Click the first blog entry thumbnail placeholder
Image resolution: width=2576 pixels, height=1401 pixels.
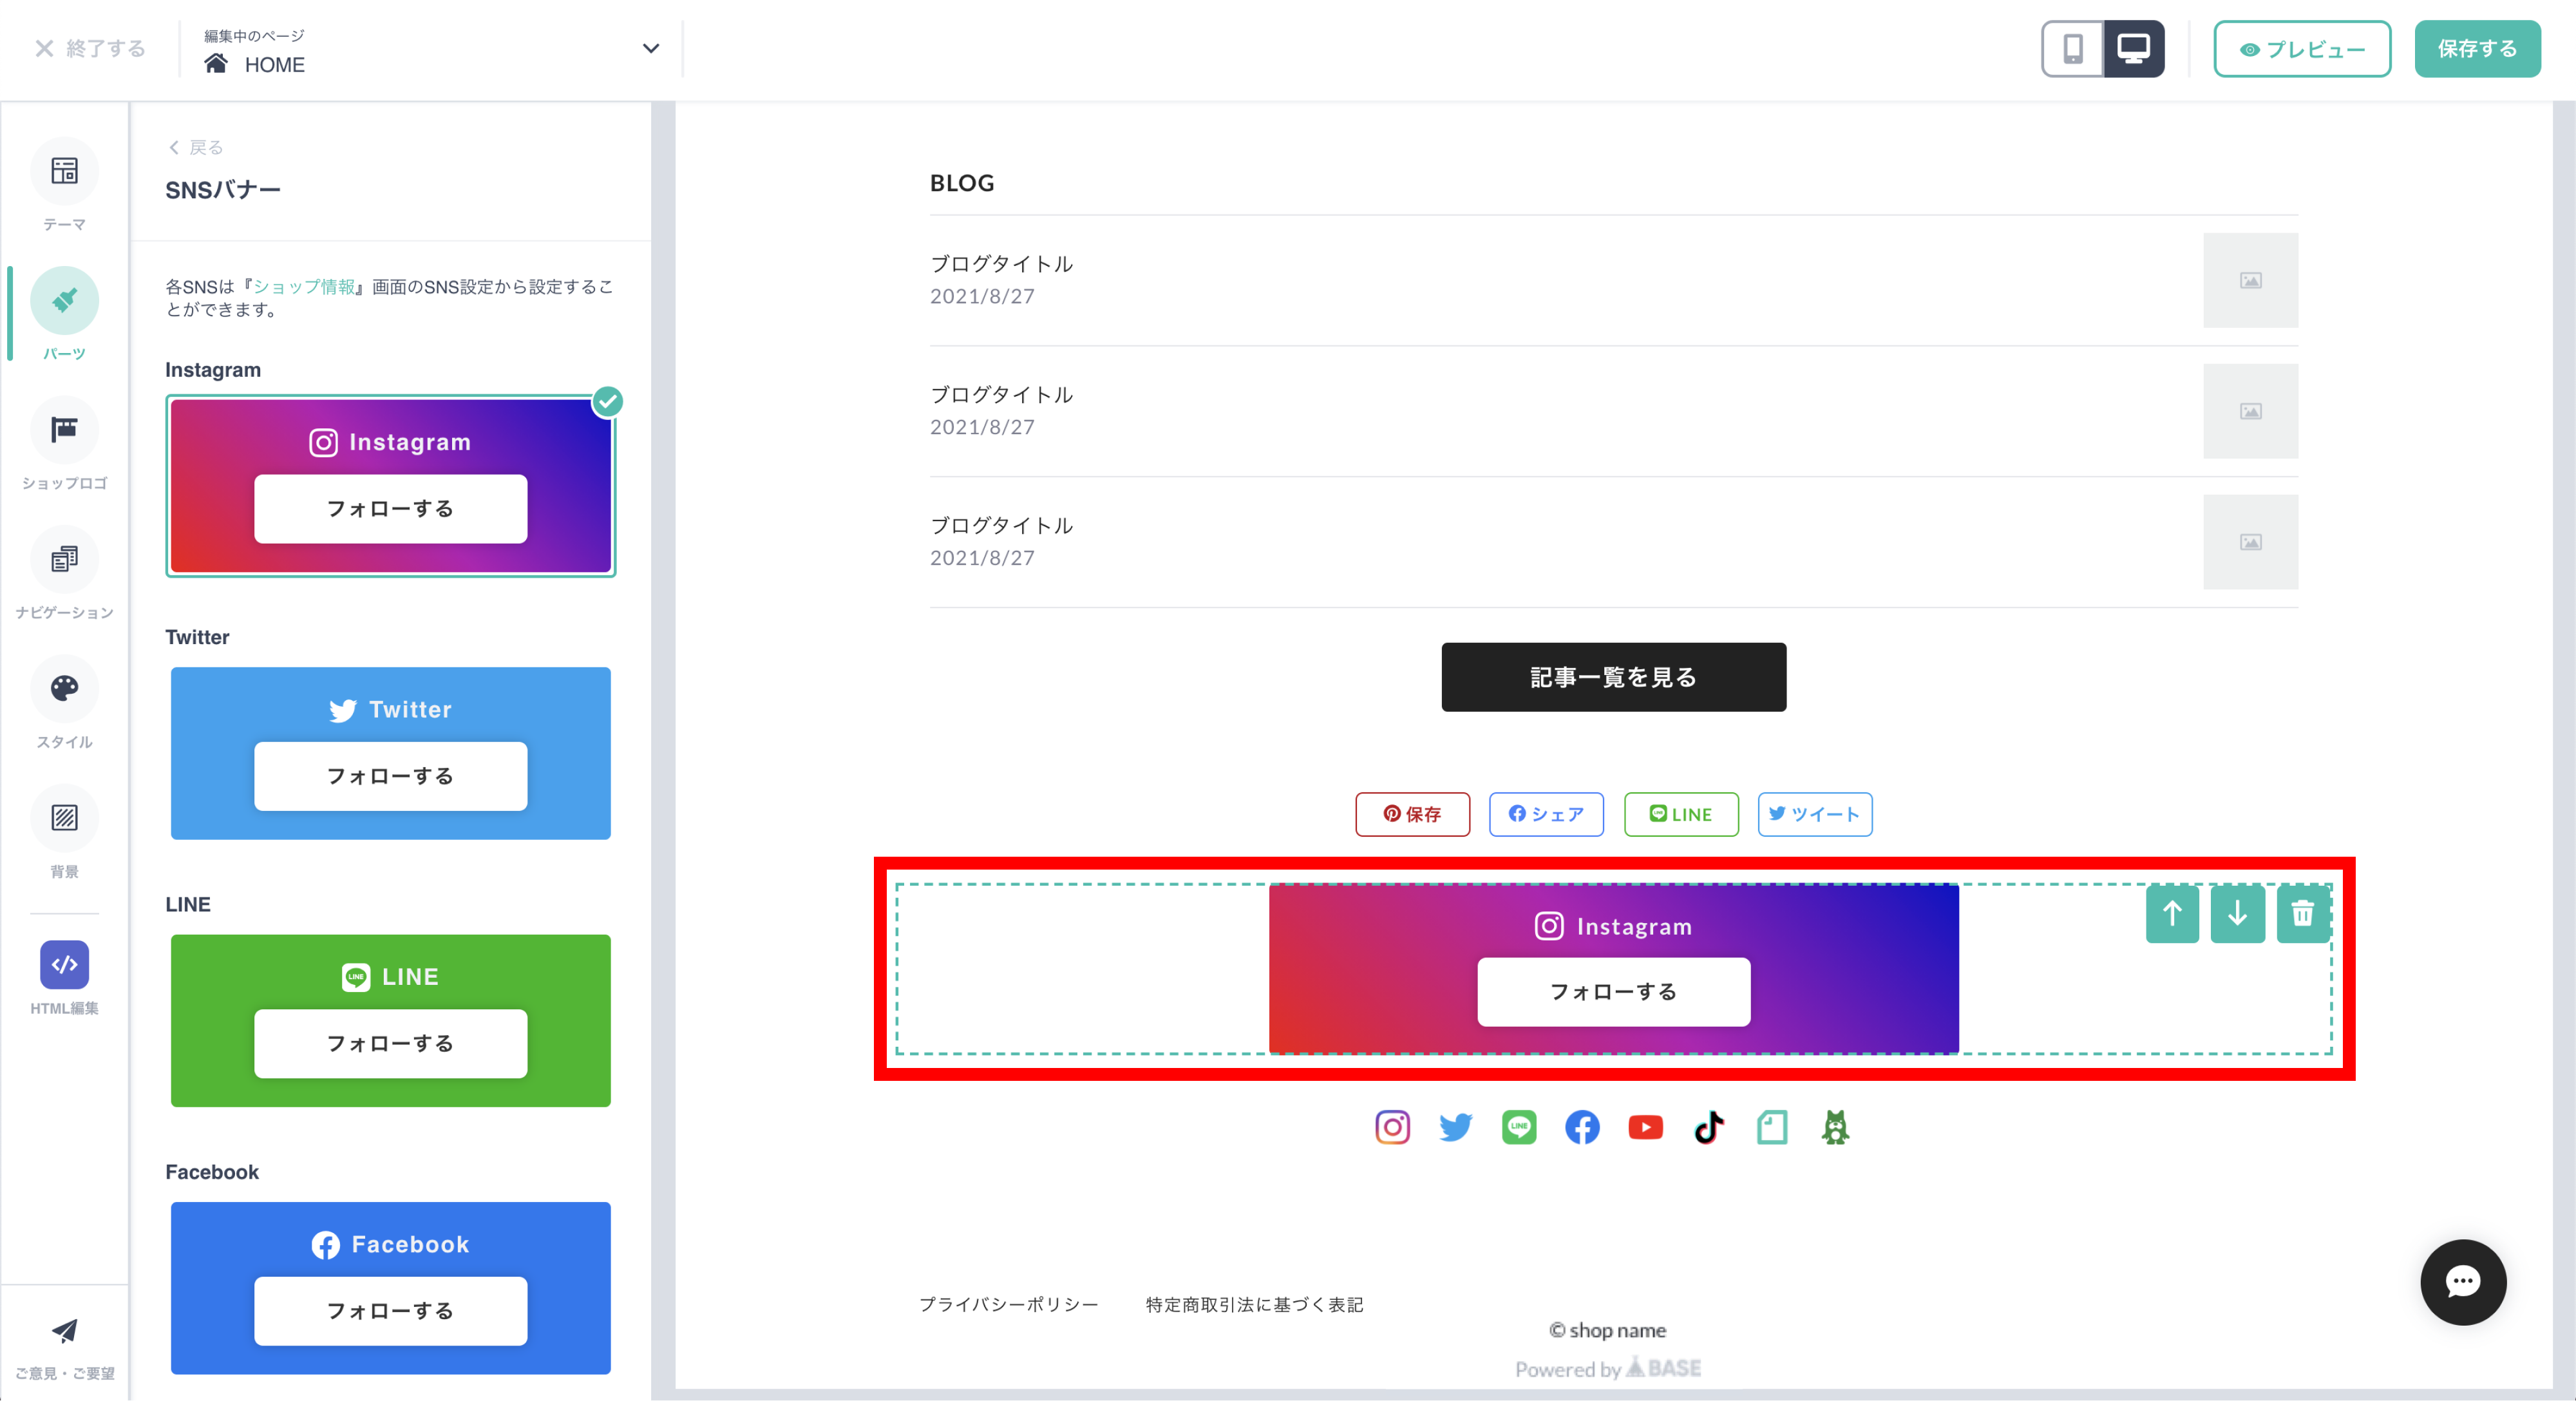pyautogui.click(x=2250, y=280)
